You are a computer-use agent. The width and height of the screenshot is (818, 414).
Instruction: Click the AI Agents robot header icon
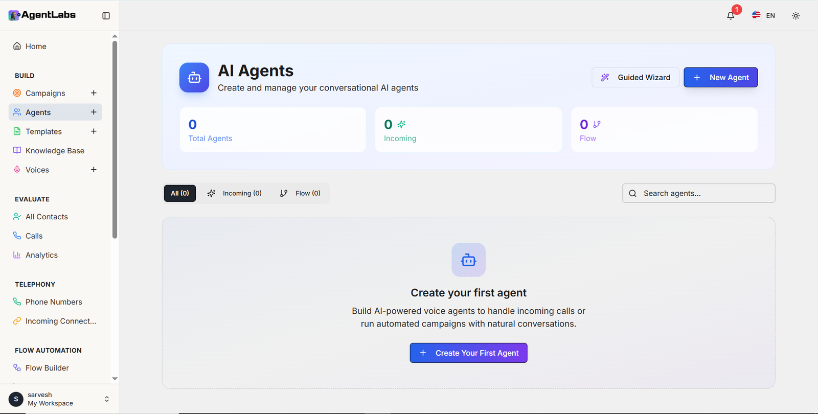click(194, 78)
